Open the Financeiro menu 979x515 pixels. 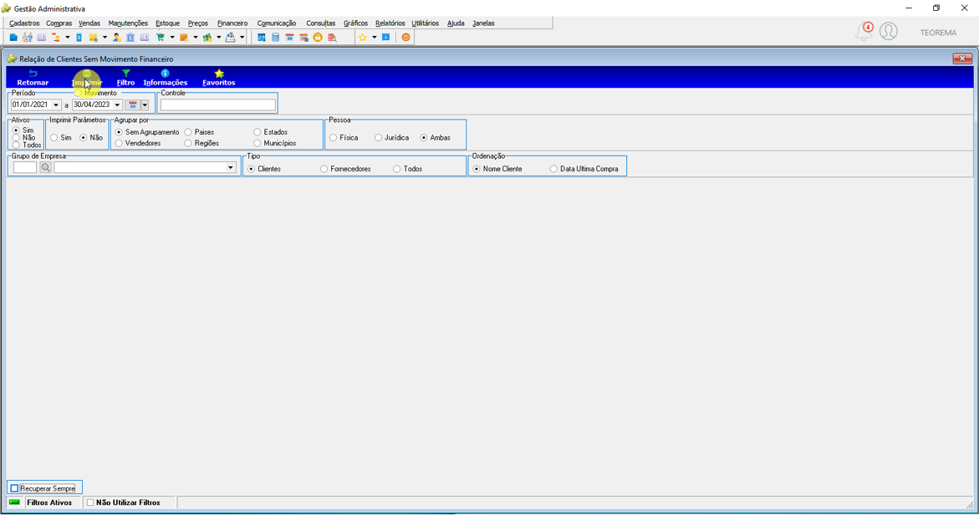click(232, 23)
